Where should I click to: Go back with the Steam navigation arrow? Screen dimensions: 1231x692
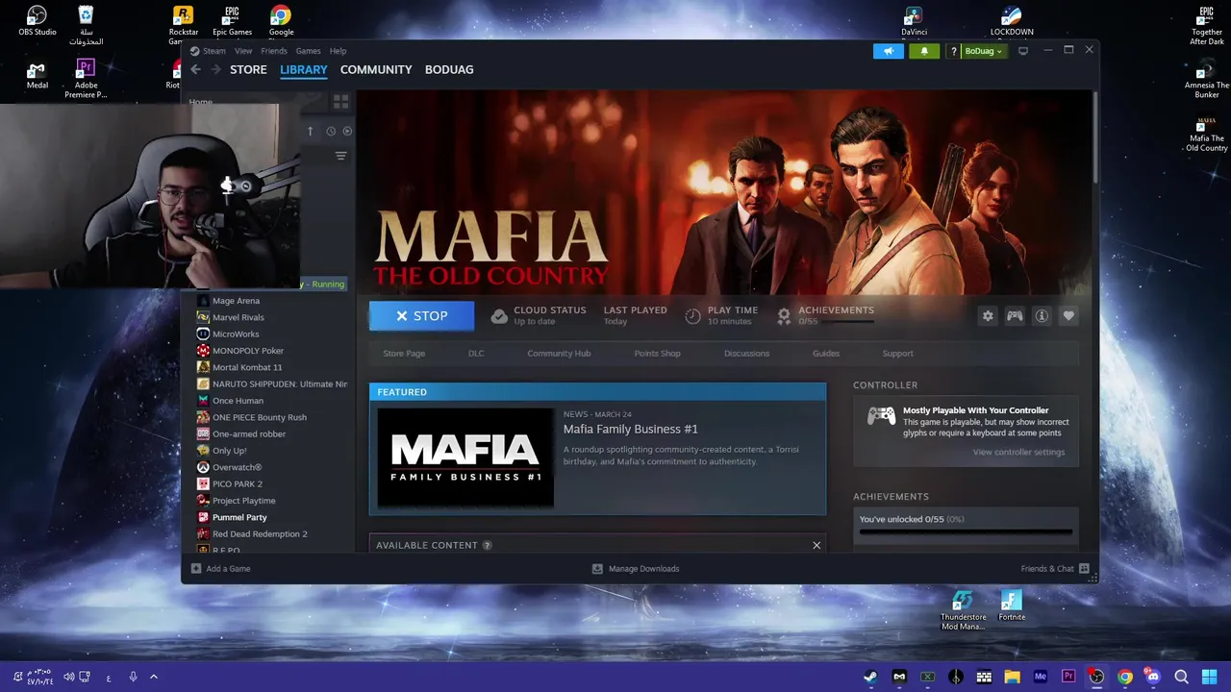coord(195,69)
